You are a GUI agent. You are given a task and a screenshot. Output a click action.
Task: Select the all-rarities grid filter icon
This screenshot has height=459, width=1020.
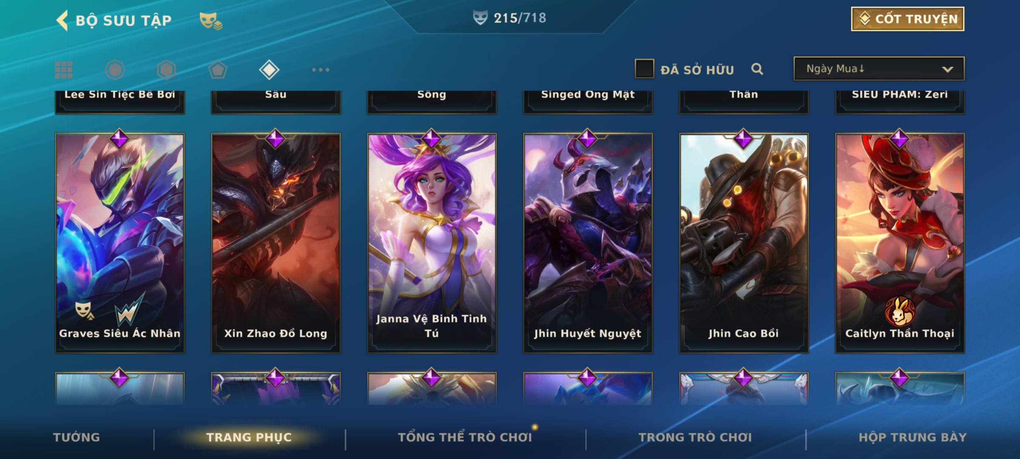coord(64,70)
